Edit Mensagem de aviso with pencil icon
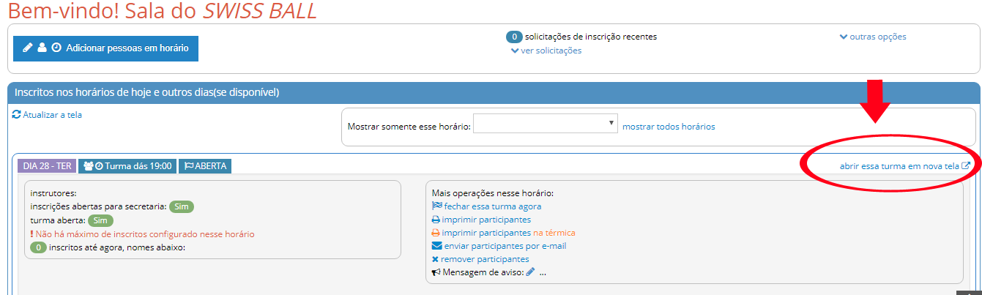 [x=530, y=272]
